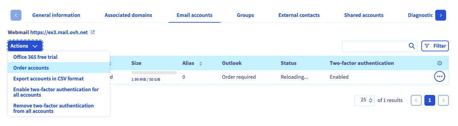This screenshot has height=126, width=458.
Task: Open table column settings gear icon
Action: [440, 63]
